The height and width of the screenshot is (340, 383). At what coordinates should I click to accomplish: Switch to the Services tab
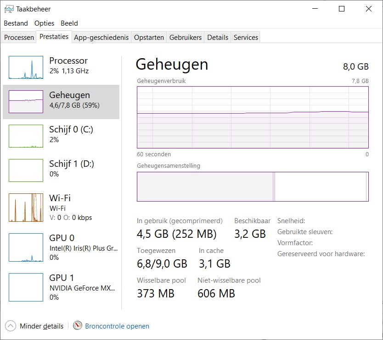click(245, 37)
